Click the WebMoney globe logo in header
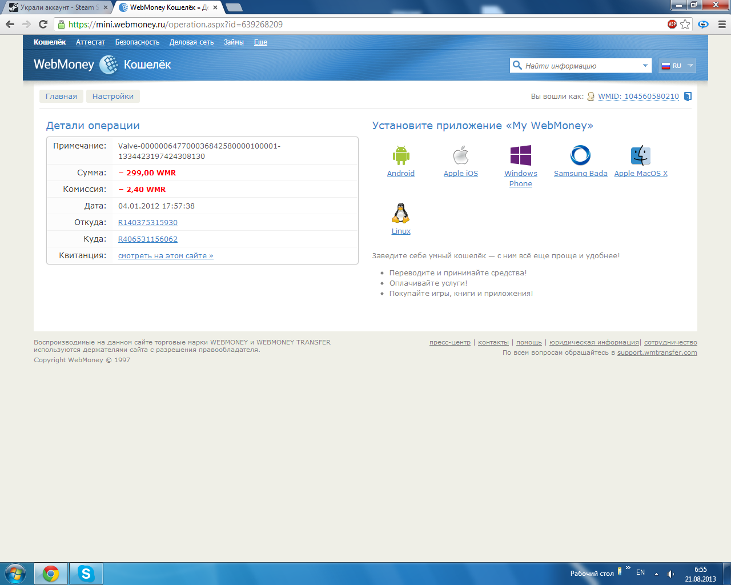 (x=109, y=65)
